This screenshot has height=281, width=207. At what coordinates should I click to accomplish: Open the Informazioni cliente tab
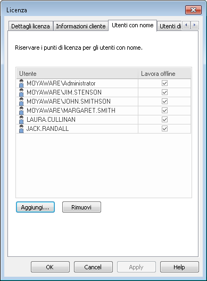[x=81, y=26]
